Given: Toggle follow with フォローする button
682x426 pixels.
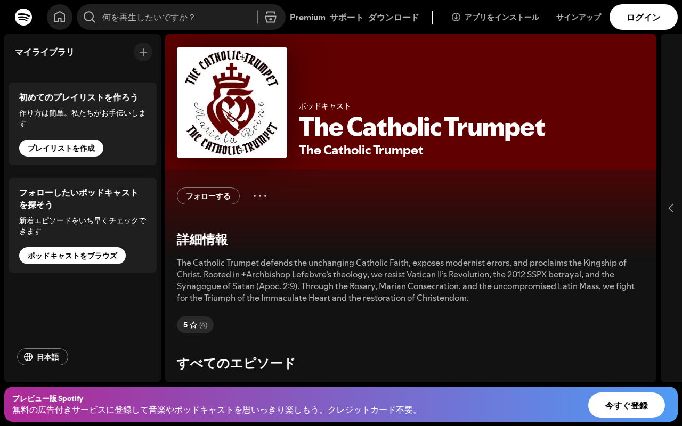Looking at the screenshot, I should coord(208,196).
